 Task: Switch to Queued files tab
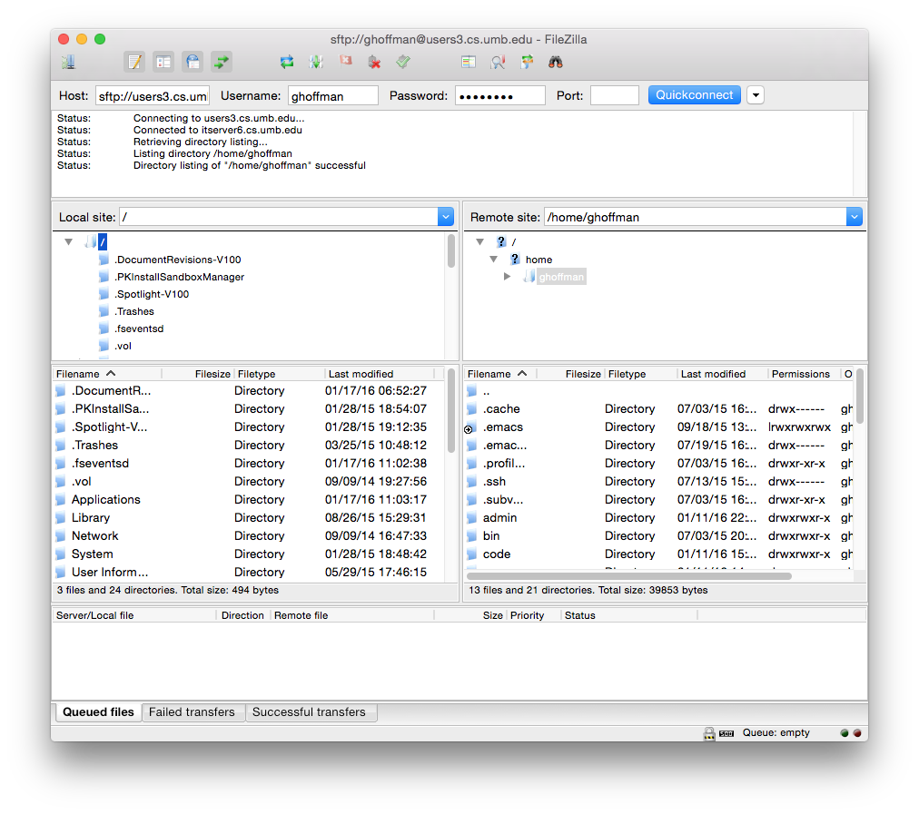pyautogui.click(x=98, y=712)
